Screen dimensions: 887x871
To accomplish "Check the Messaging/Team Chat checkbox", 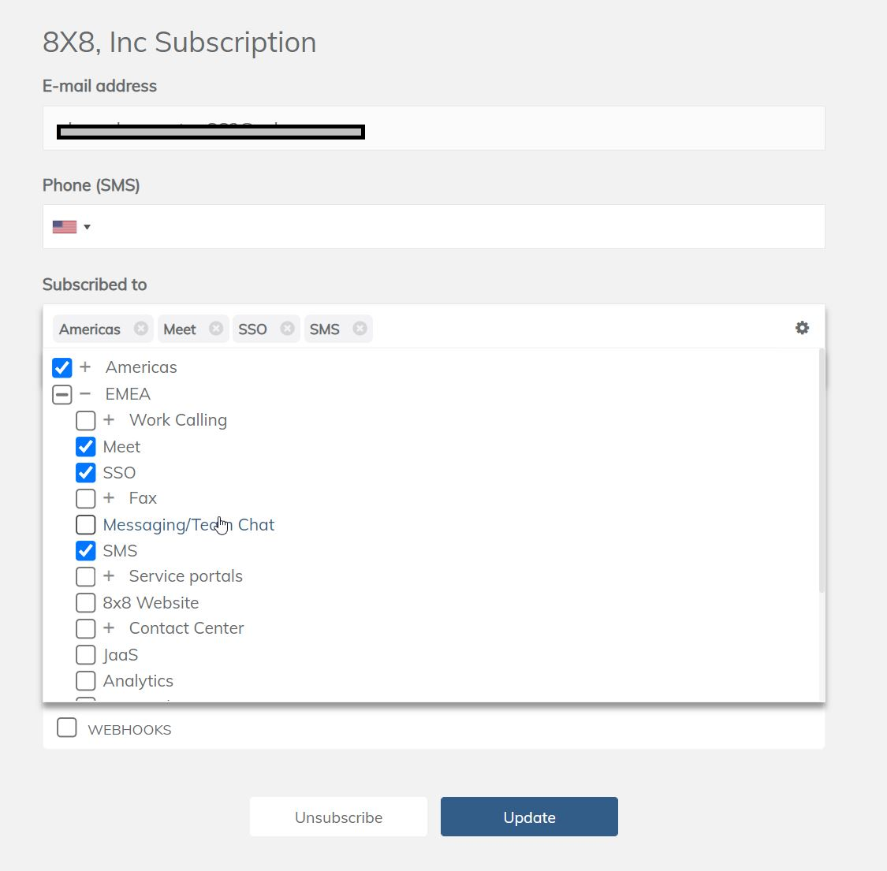I will click(x=86, y=525).
